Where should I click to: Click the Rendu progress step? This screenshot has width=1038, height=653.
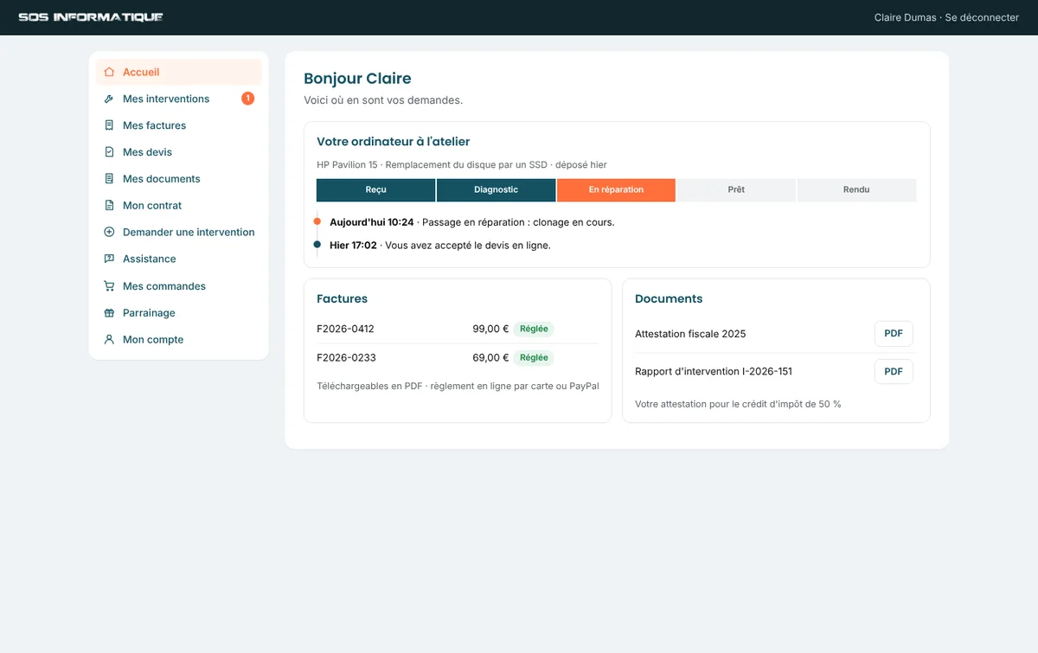coord(856,189)
